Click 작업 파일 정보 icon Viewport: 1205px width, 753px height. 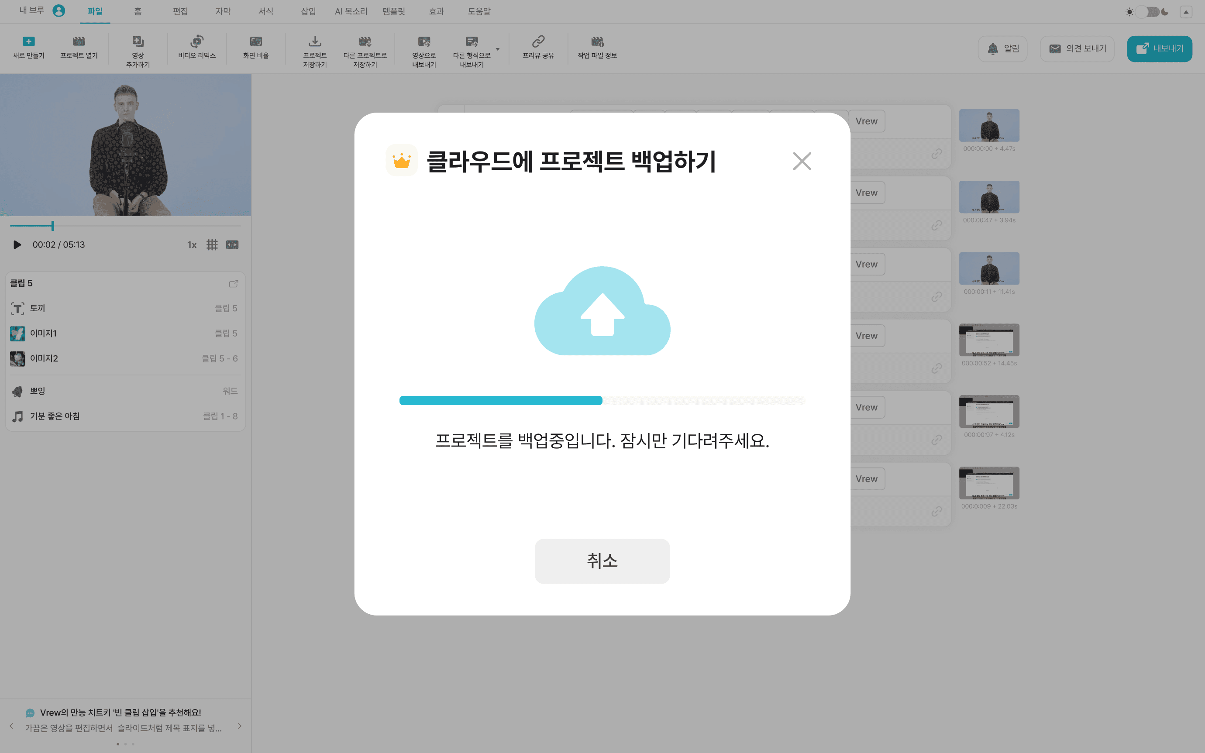(x=597, y=42)
